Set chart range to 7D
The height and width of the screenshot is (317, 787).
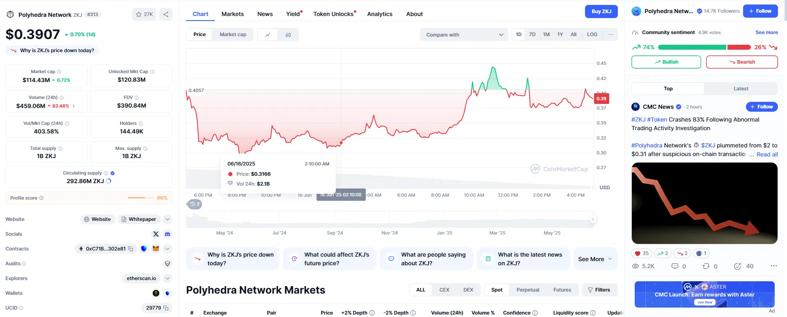[x=532, y=34]
